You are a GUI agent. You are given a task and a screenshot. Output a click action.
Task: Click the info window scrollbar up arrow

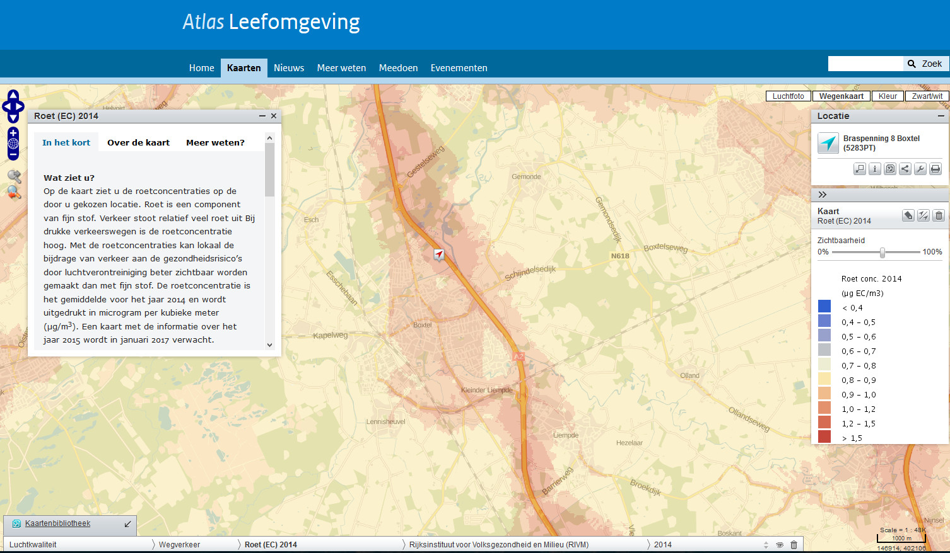pos(270,138)
